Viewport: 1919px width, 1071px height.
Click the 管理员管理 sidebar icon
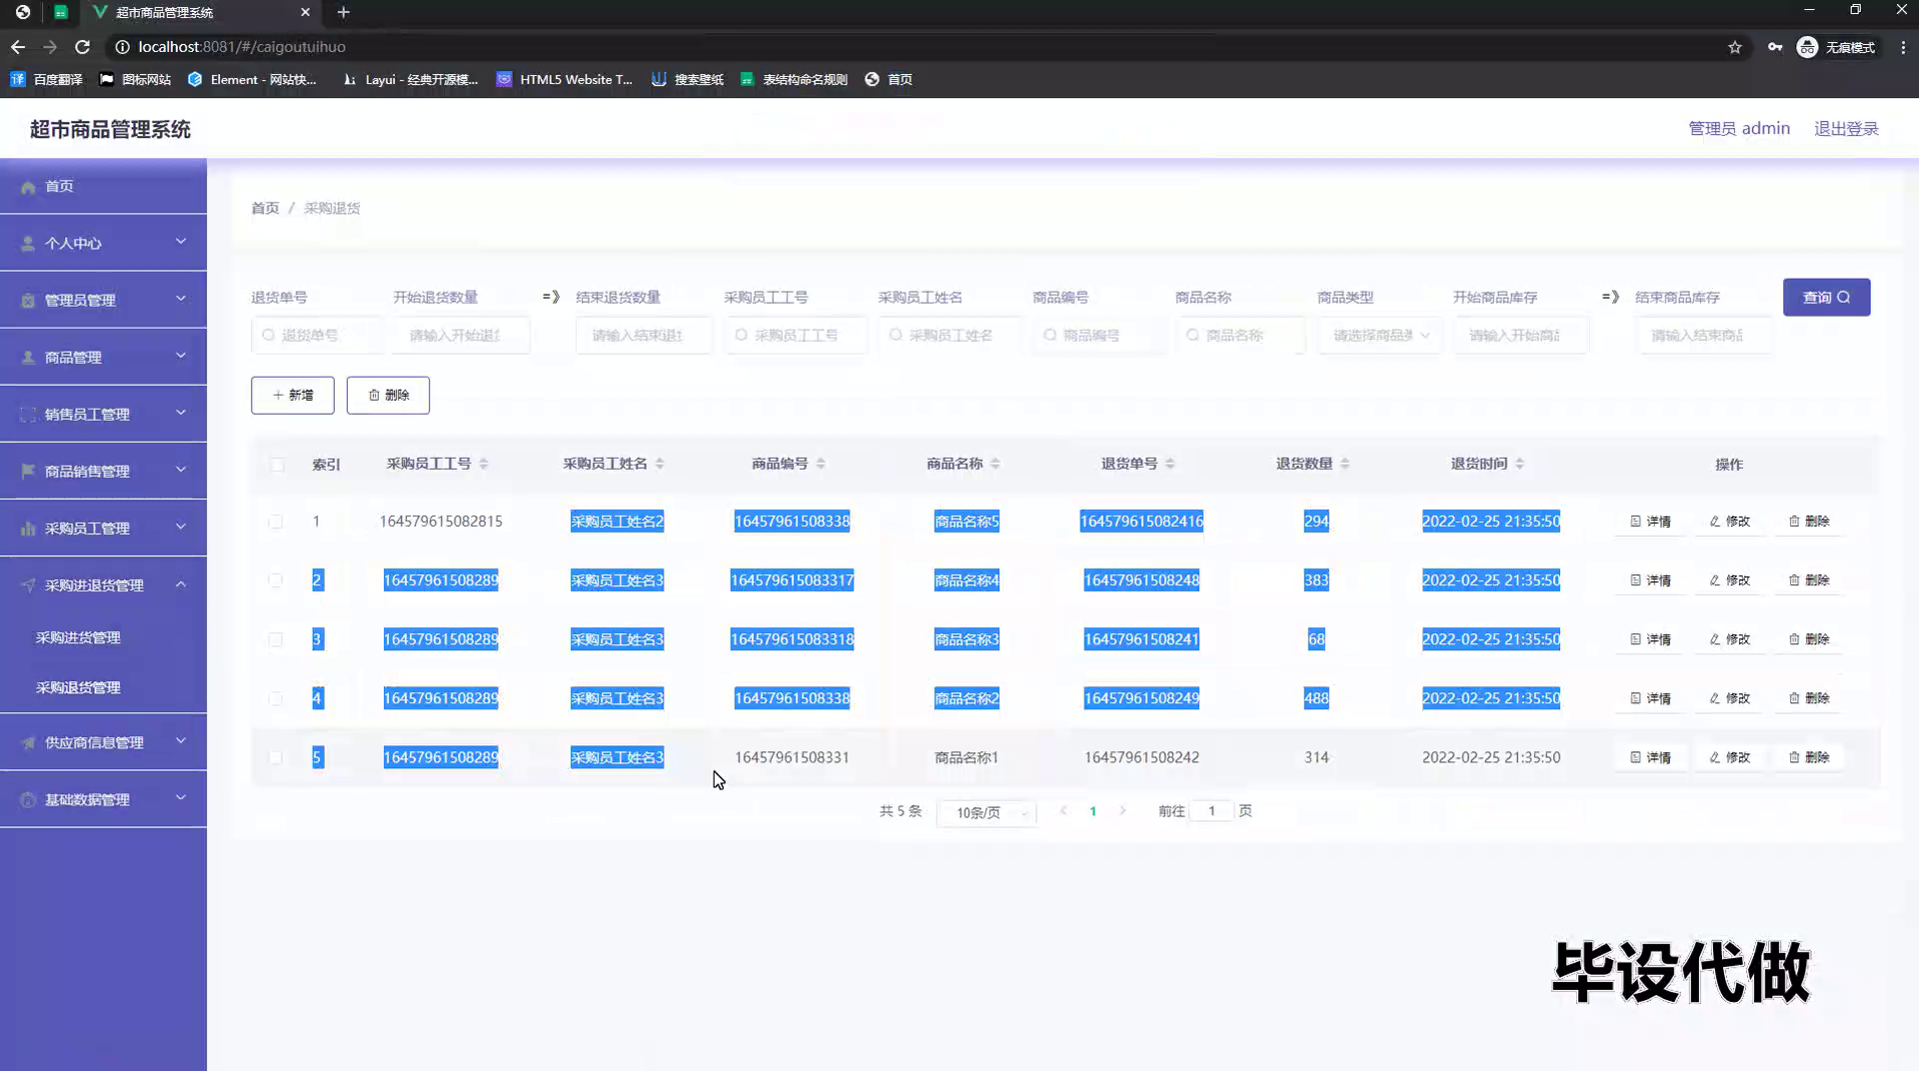[x=28, y=300]
